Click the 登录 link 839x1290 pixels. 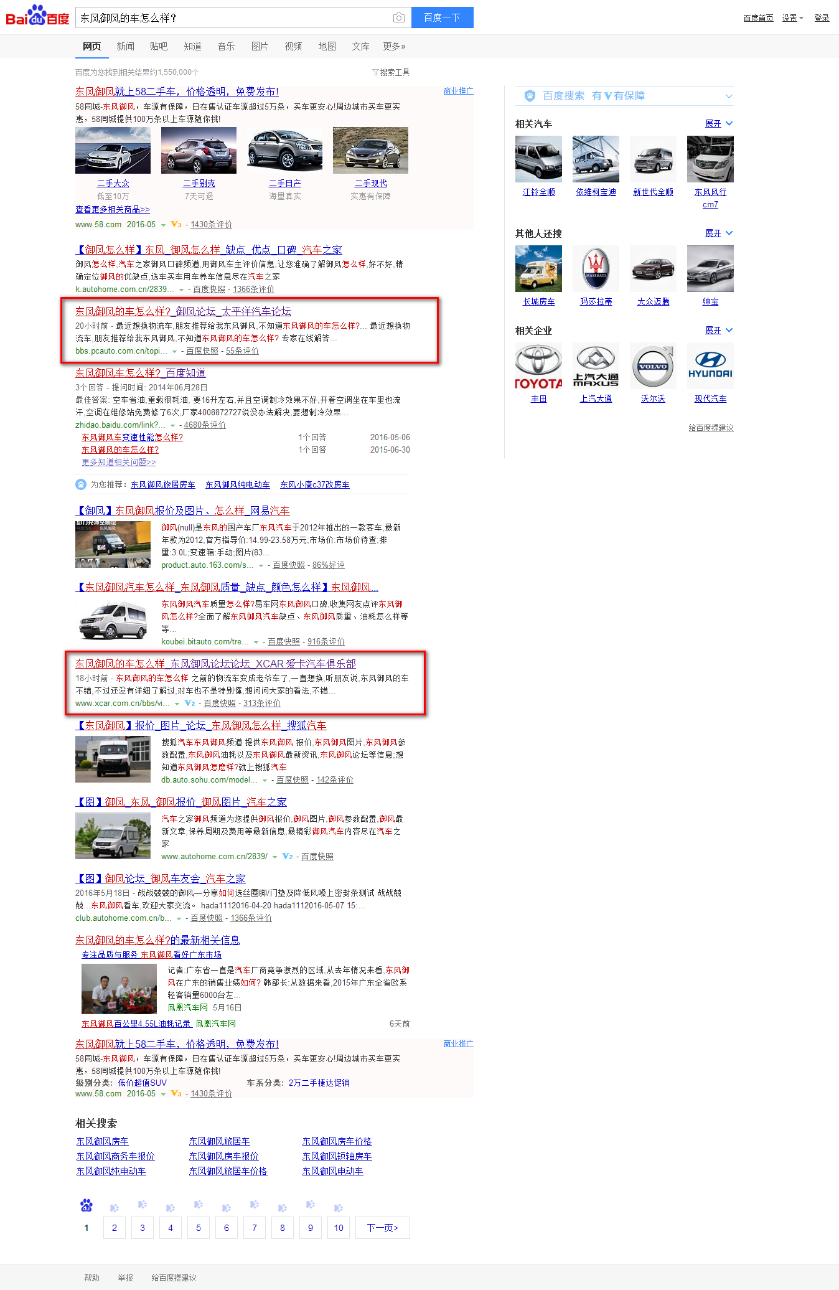822,18
